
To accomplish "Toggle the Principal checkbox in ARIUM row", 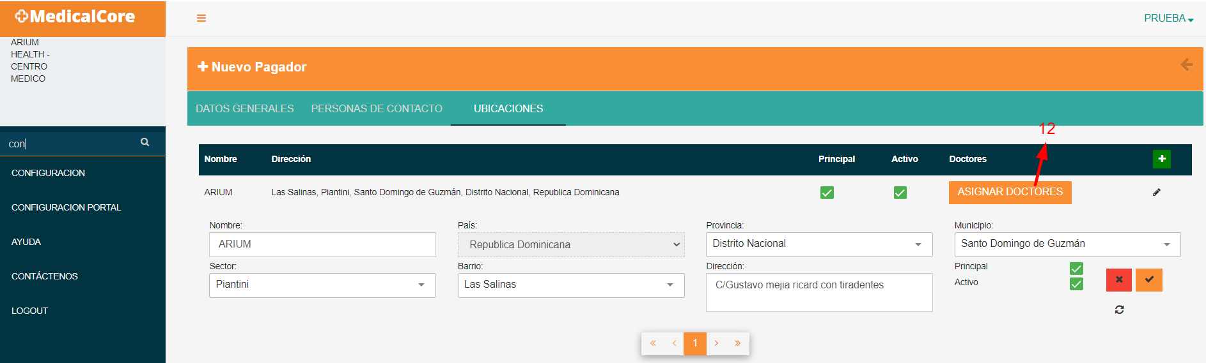I will [x=827, y=193].
